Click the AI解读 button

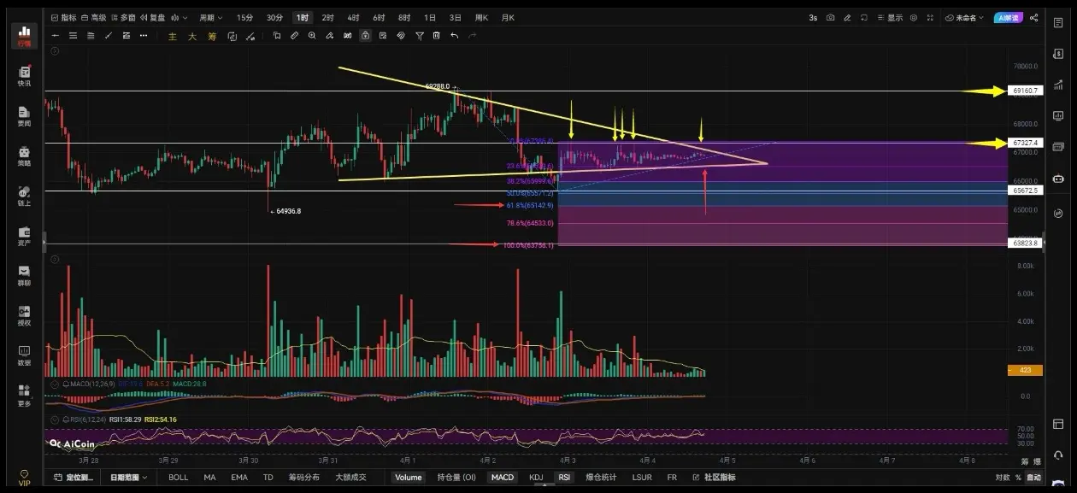pos(1007,17)
